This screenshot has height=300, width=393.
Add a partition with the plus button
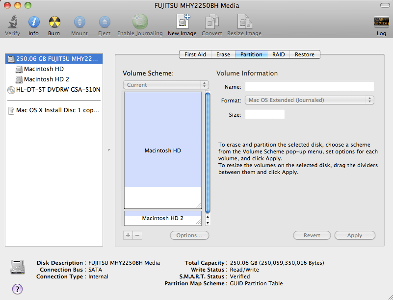coord(128,235)
